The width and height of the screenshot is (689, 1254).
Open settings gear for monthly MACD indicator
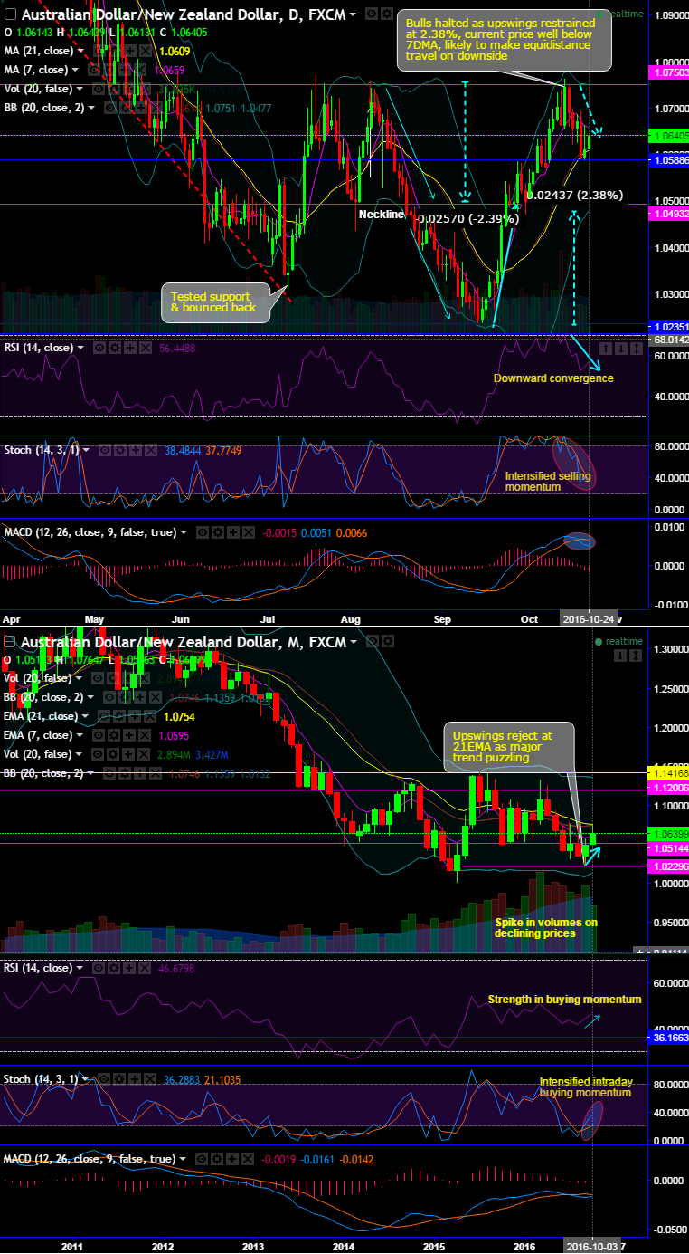[x=217, y=1159]
